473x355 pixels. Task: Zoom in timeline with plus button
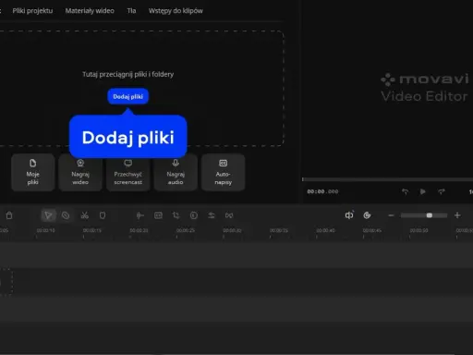pyautogui.click(x=457, y=215)
